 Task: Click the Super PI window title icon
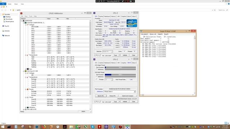pos(141,31)
